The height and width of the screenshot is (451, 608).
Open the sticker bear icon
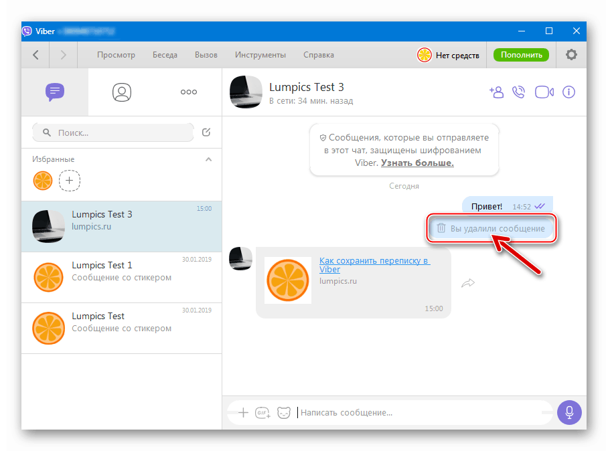click(x=284, y=413)
